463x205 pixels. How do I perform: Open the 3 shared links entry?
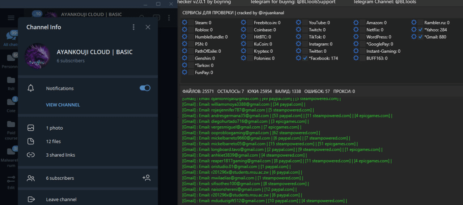[60, 155]
